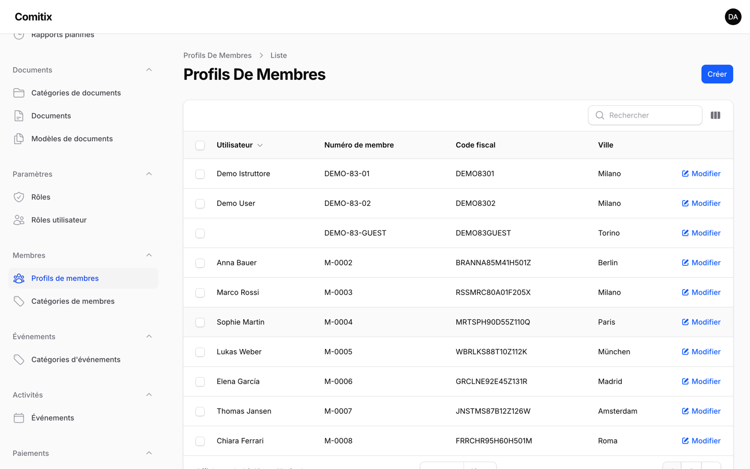Click edit icon for Thomas Jansen row

point(685,411)
